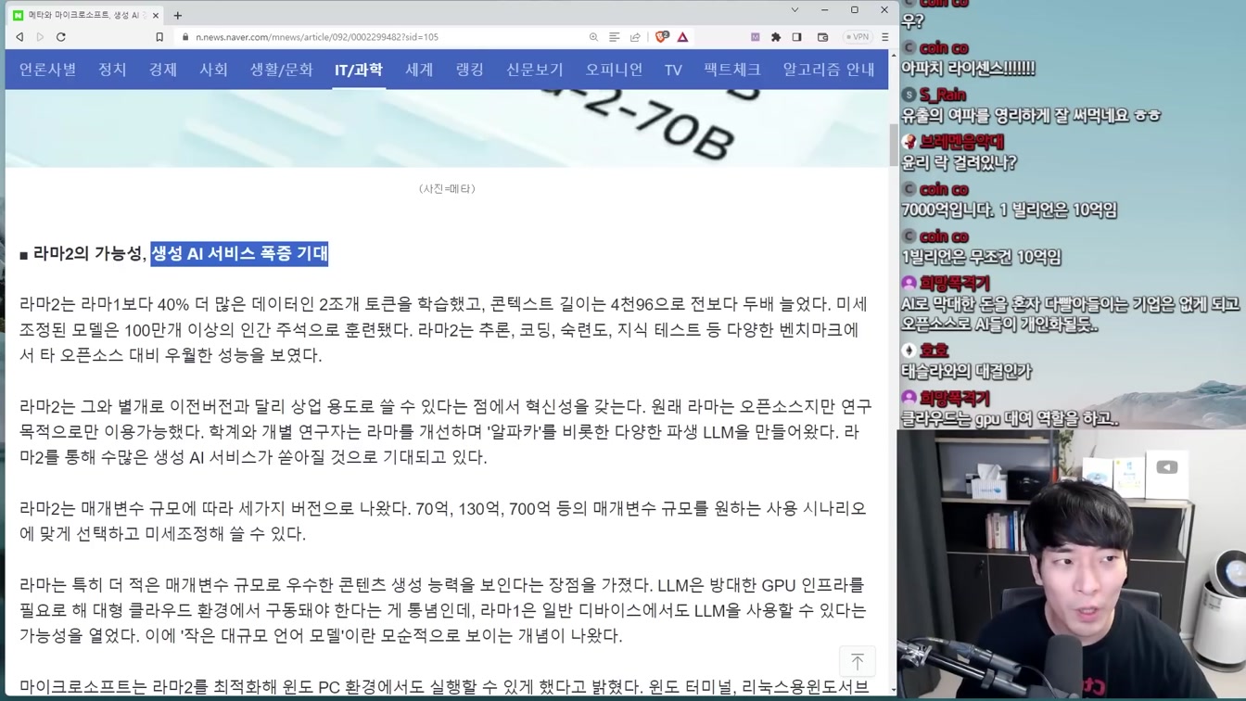Click the scroll-to-top arrow button
This screenshot has width=1246, height=701.
pos(858,661)
